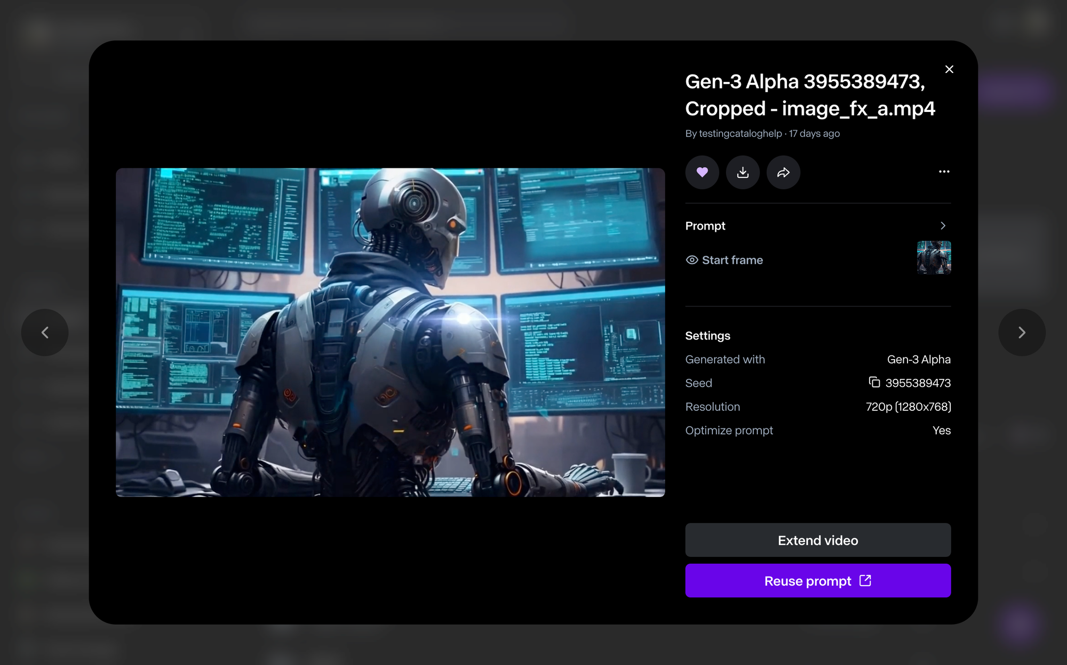The image size is (1067, 665).
Task: Copy the seed using copy icon
Action: coord(874,383)
